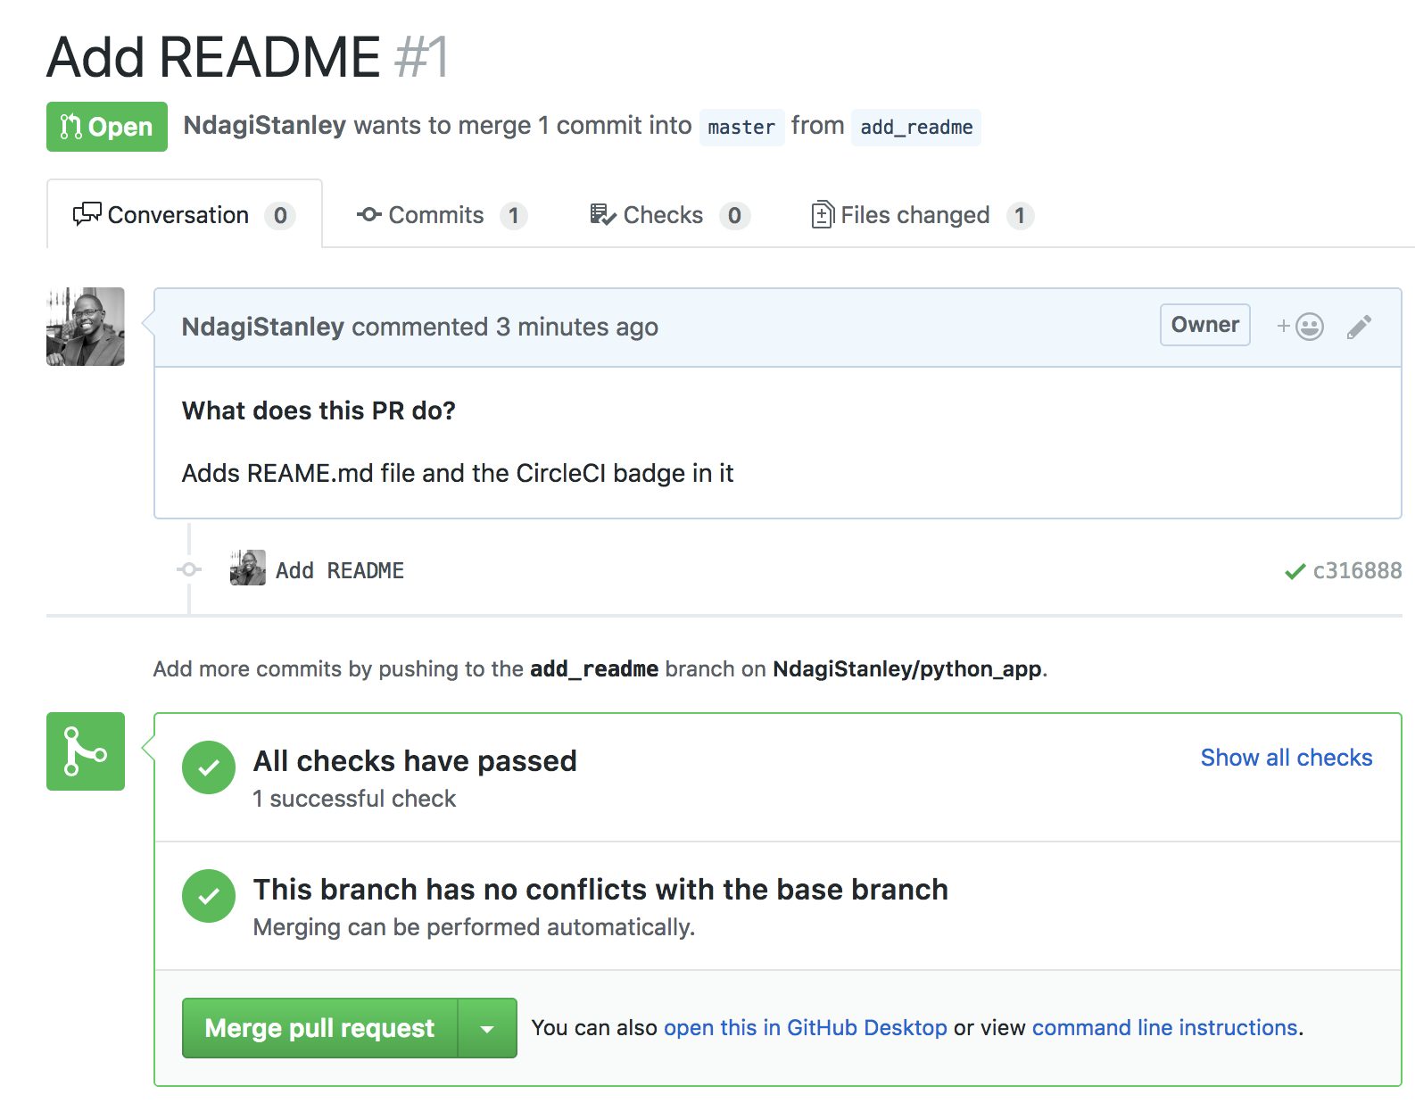The width and height of the screenshot is (1415, 1103).
Task: Click the no-conflicts green checkmark icon
Action: [209, 896]
